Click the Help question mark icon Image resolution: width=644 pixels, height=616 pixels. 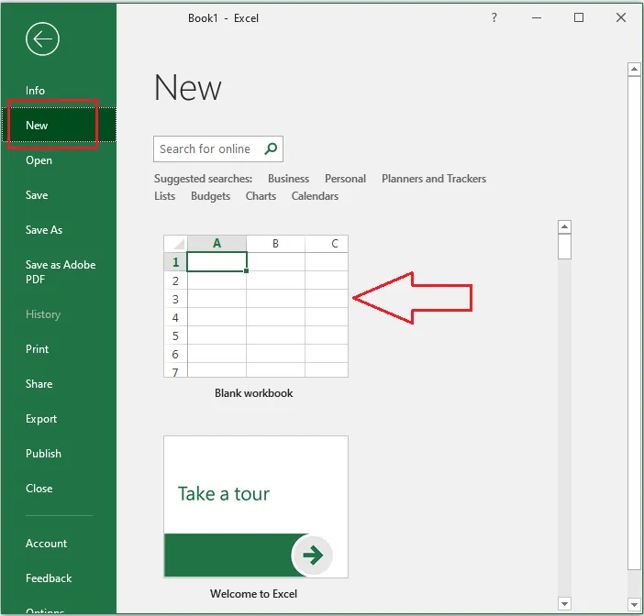pyautogui.click(x=494, y=17)
